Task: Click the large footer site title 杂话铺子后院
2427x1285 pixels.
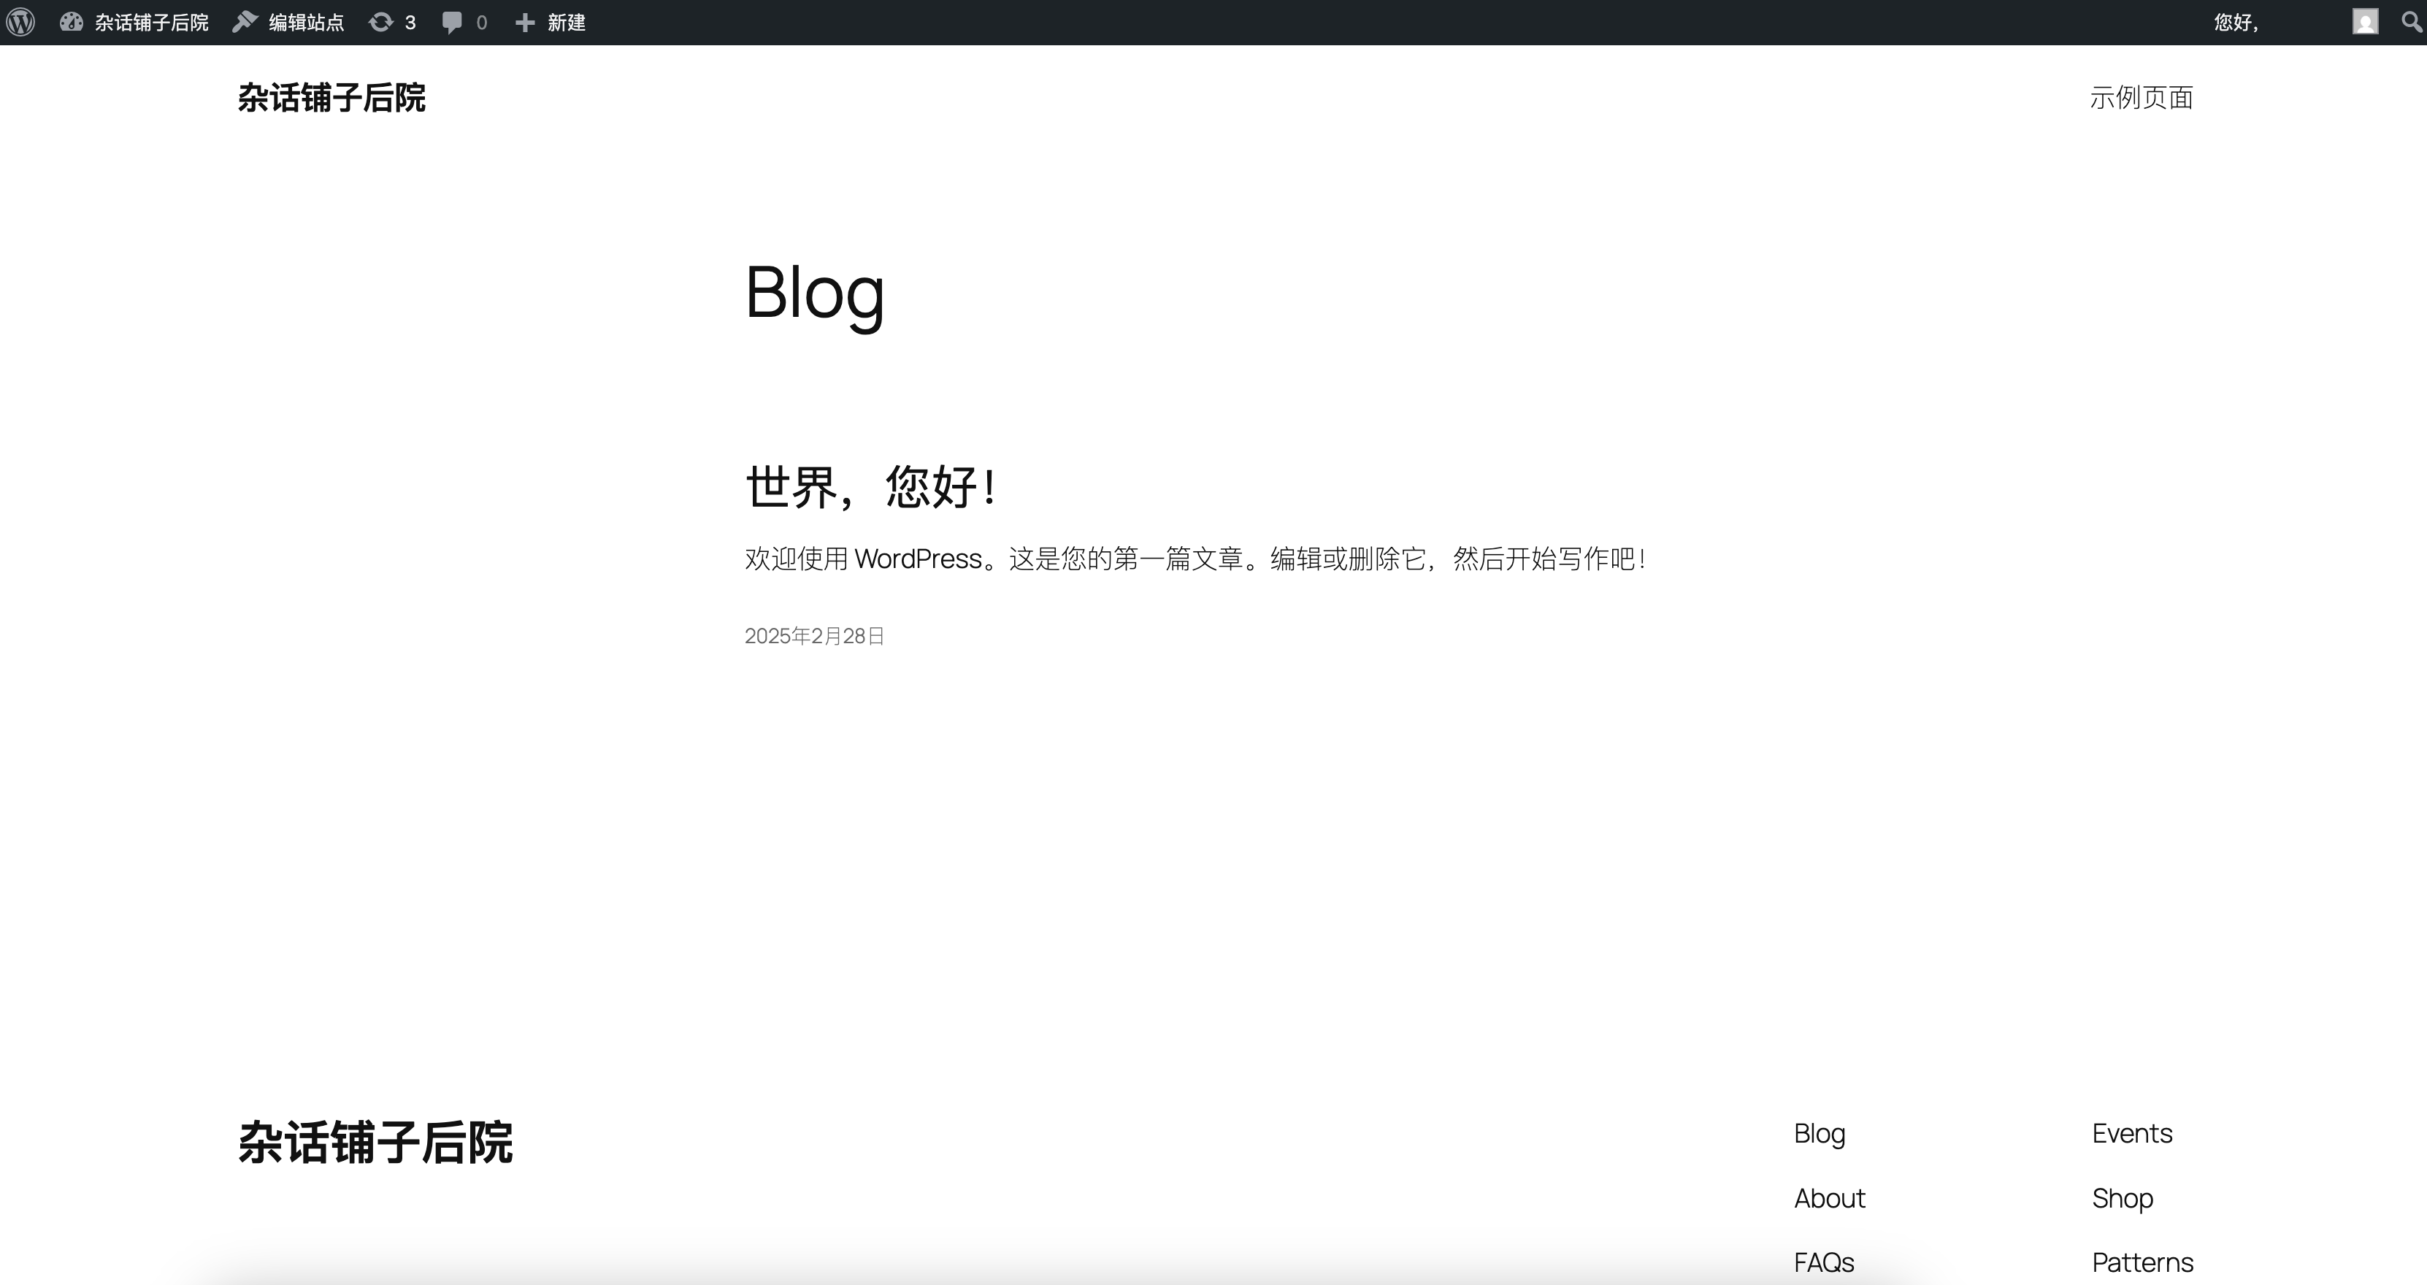Action: click(375, 1143)
